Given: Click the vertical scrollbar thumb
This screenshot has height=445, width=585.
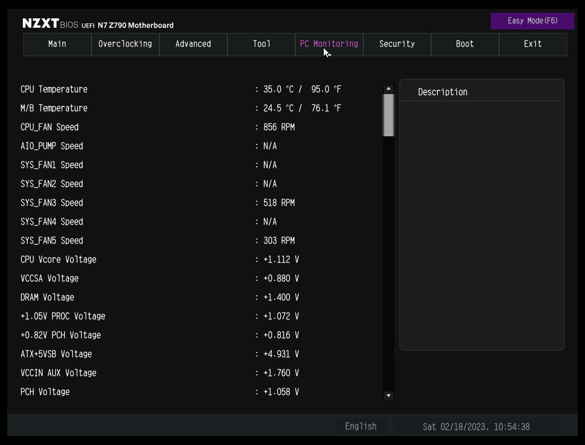Looking at the screenshot, I should [x=389, y=115].
